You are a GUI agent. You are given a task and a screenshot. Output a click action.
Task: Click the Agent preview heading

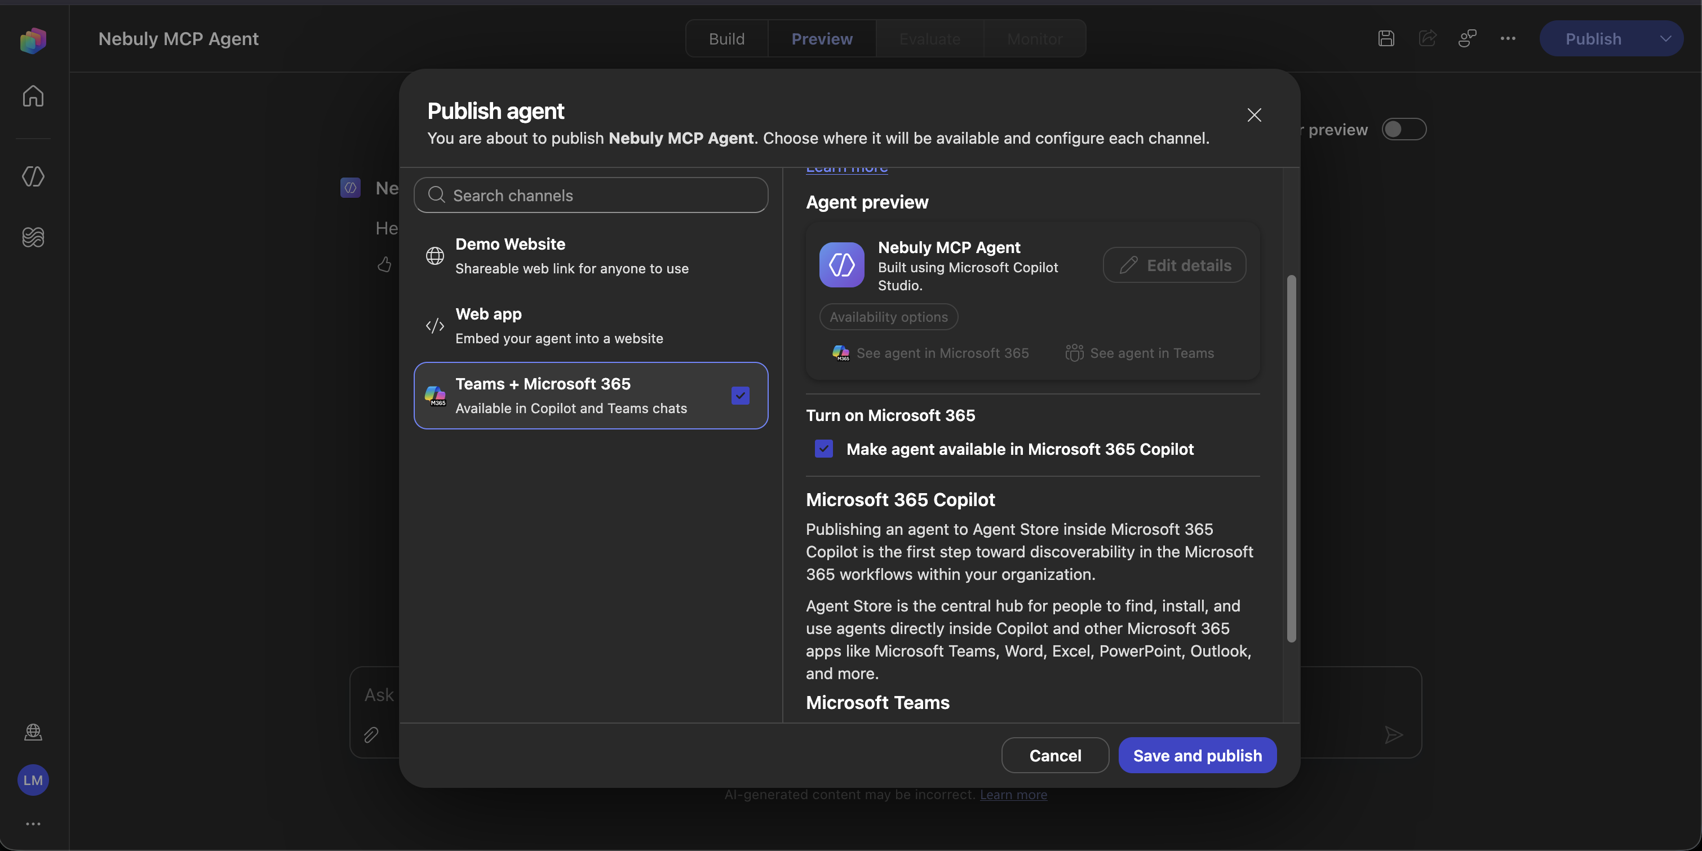point(867,202)
